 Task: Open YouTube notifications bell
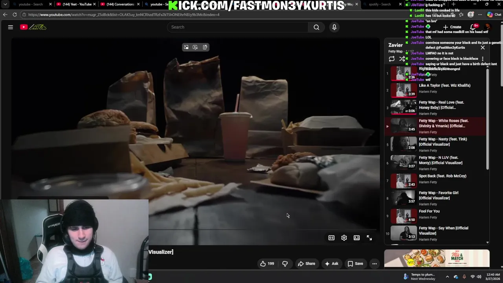pos(473,27)
